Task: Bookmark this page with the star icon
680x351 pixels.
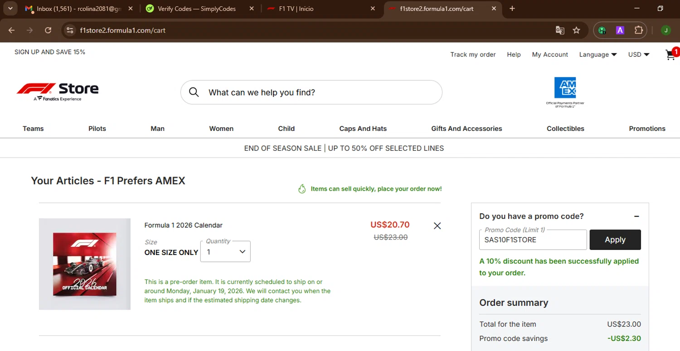Action: pos(576,30)
